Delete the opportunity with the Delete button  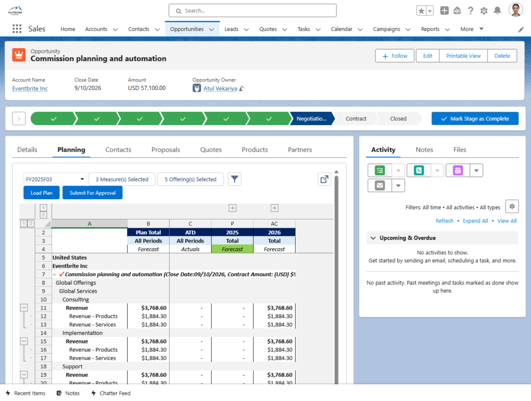tap(502, 56)
